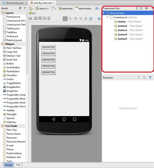Zoom out of the design preview
The image size is (154, 168).
(81, 18)
